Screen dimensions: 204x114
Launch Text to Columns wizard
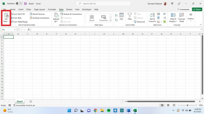pos(152,18)
